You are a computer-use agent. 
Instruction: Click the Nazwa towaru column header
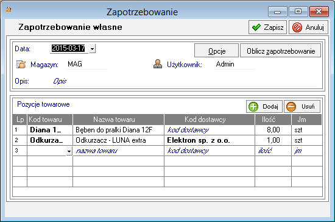coord(119,120)
